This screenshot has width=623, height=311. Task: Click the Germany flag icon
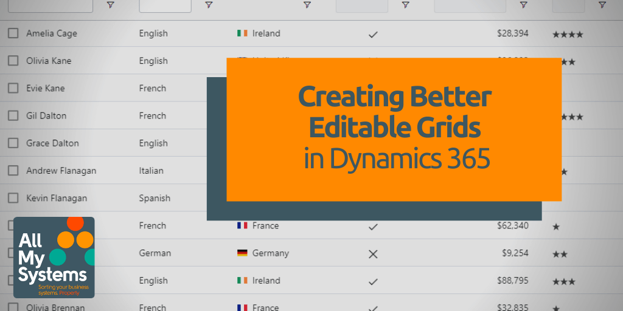(242, 253)
